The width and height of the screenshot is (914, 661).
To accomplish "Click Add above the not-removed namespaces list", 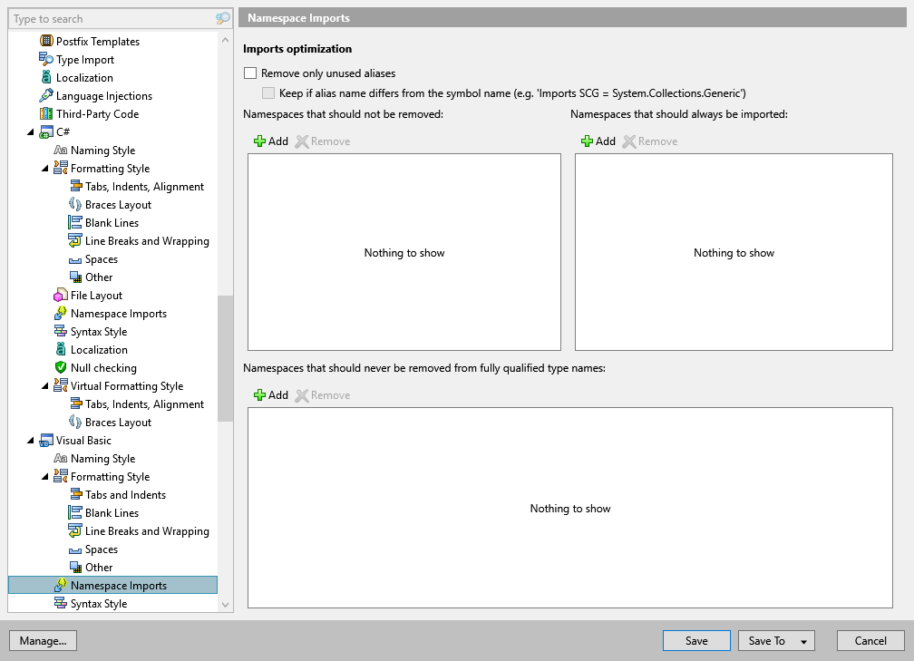I will [270, 141].
